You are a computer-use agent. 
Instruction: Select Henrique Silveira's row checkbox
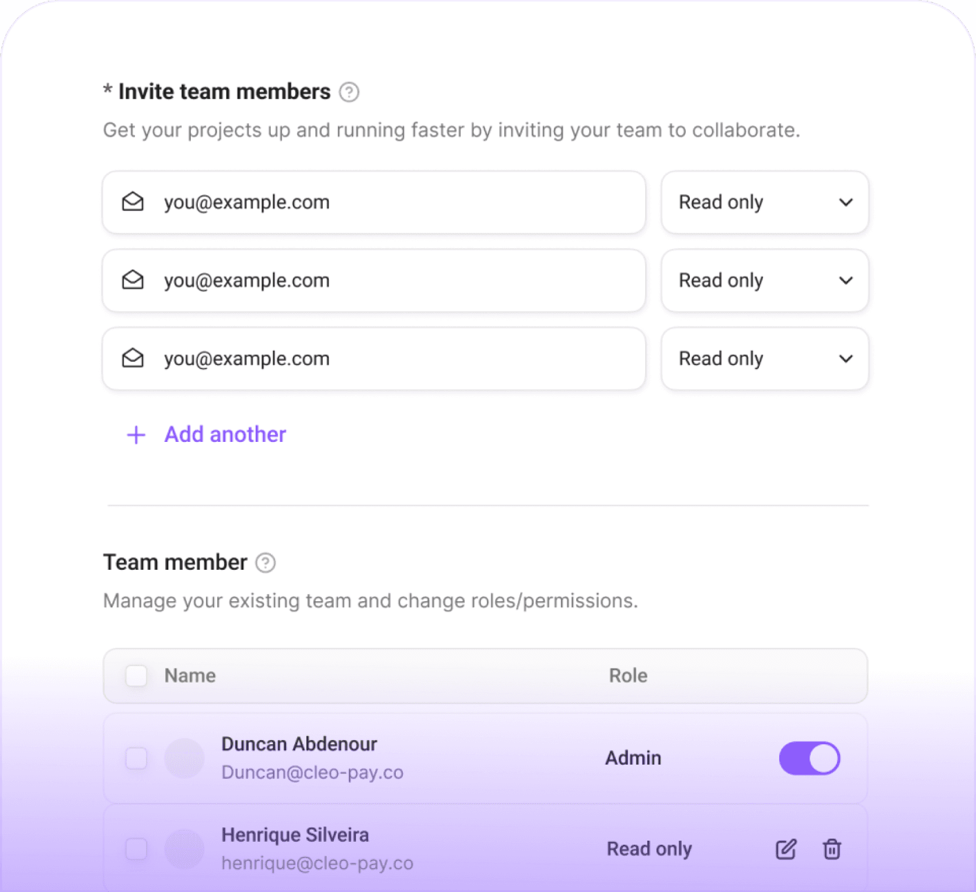pyautogui.click(x=136, y=849)
